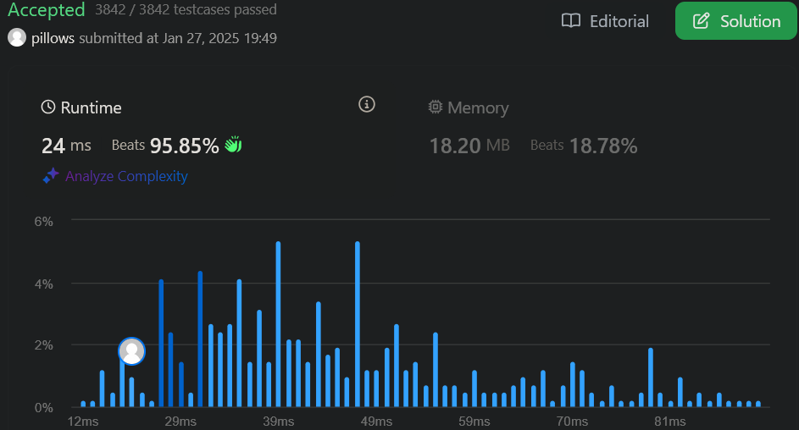Click the '24 ms' runtime value

[66, 146]
